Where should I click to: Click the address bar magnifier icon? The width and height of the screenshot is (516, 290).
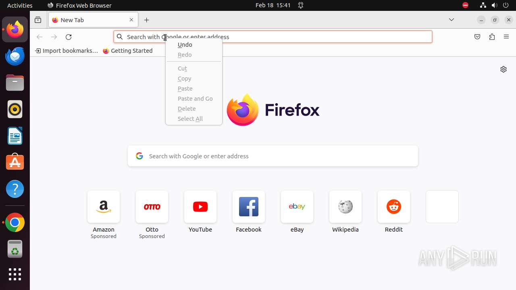click(x=120, y=37)
